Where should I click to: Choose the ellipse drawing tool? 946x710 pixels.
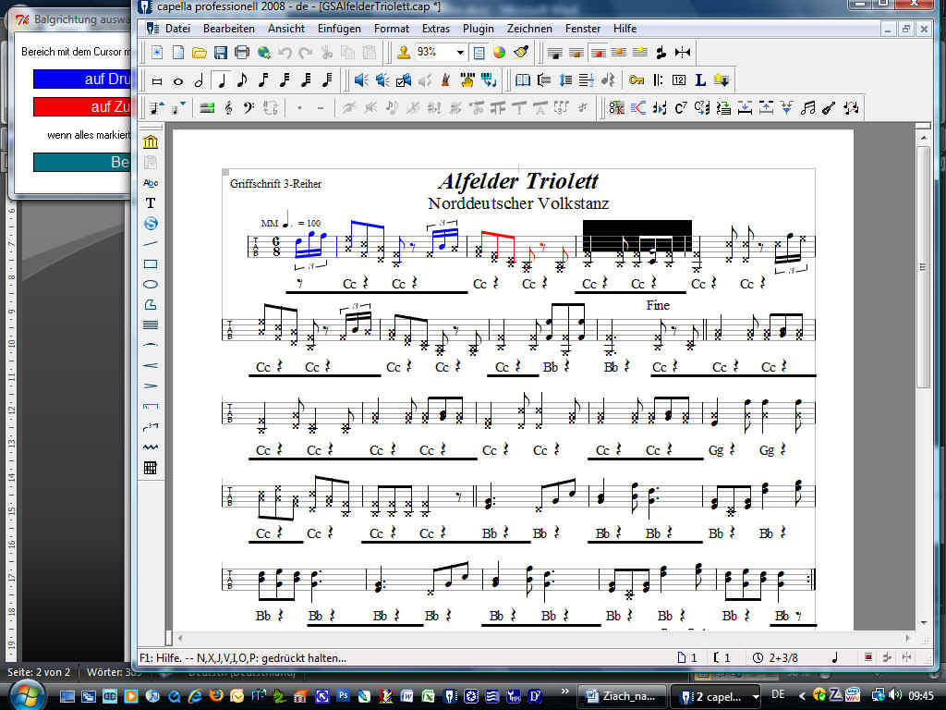[151, 284]
